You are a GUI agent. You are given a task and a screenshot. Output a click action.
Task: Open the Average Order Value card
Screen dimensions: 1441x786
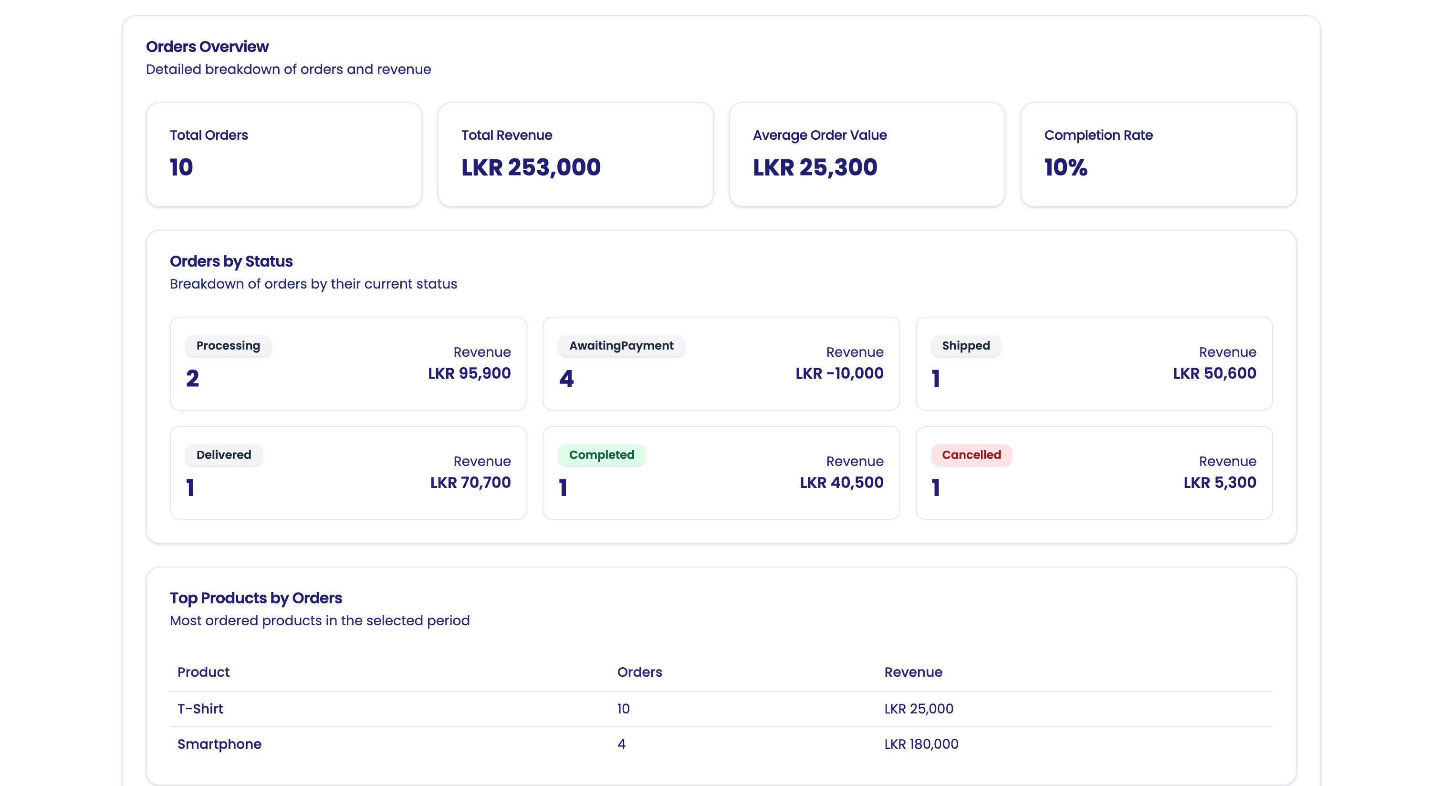(x=867, y=155)
